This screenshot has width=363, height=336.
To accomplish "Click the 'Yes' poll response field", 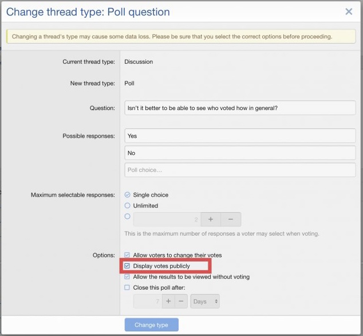I will click(x=240, y=136).
